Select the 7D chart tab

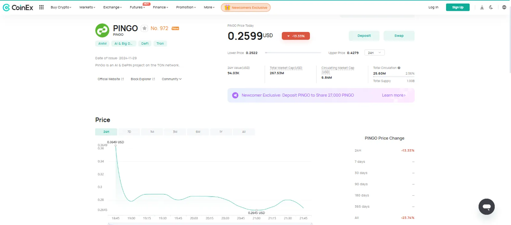pos(129,132)
